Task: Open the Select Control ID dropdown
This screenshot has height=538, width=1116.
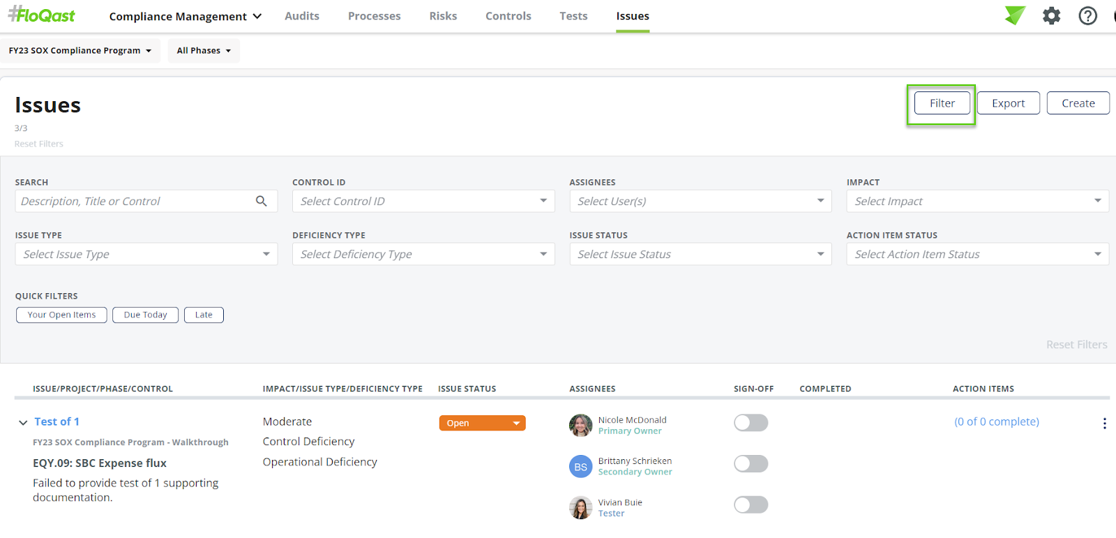Action: 423,201
